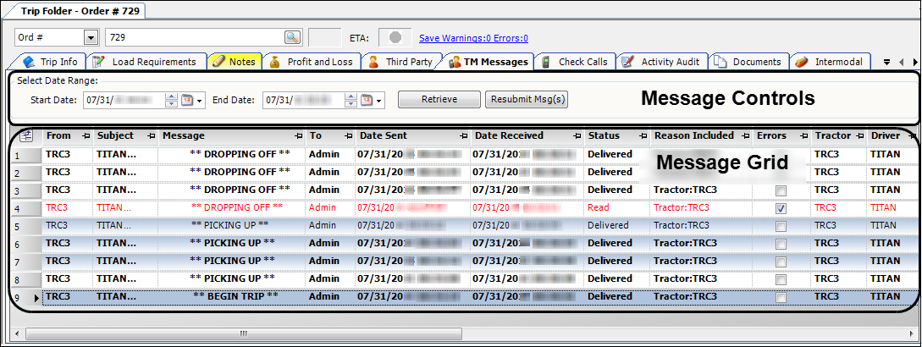Check the Errors box in row 6
This screenshot has width=922, height=347.
[x=781, y=244]
